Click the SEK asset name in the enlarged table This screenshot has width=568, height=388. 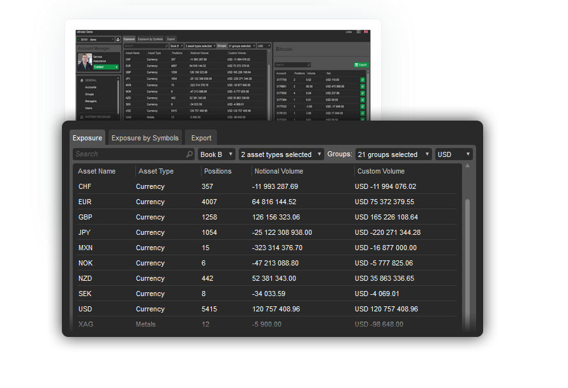coord(85,294)
